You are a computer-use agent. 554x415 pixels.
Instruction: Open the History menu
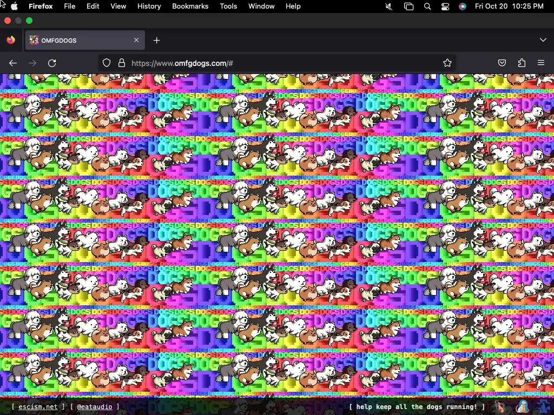coord(149,6)
